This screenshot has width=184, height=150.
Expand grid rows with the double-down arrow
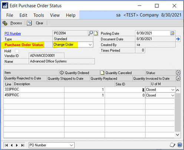point(178,78)
